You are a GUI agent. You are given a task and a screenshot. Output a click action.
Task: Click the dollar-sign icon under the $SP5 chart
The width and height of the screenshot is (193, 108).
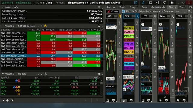(108, 100)
